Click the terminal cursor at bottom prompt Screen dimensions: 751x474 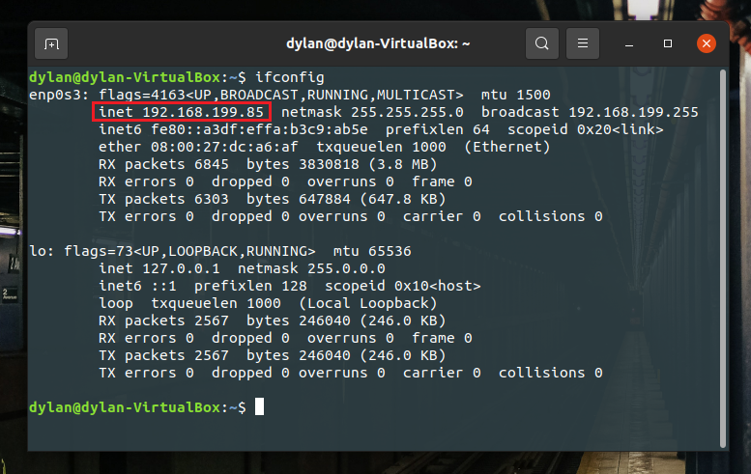click(259, 407)
